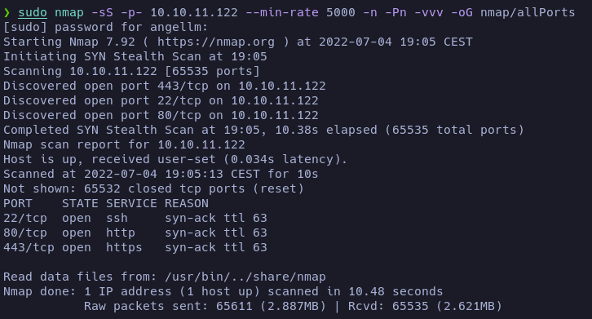The width and height of the screenshot is (592, 319).
Task: Click the underlined sudo command
Action: tap(33, 12)
